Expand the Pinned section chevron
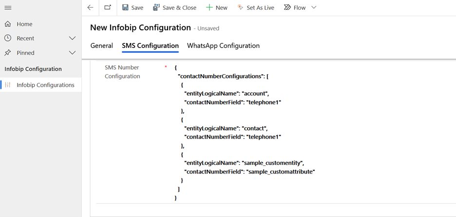456x217 pixels. pos(72,53)
